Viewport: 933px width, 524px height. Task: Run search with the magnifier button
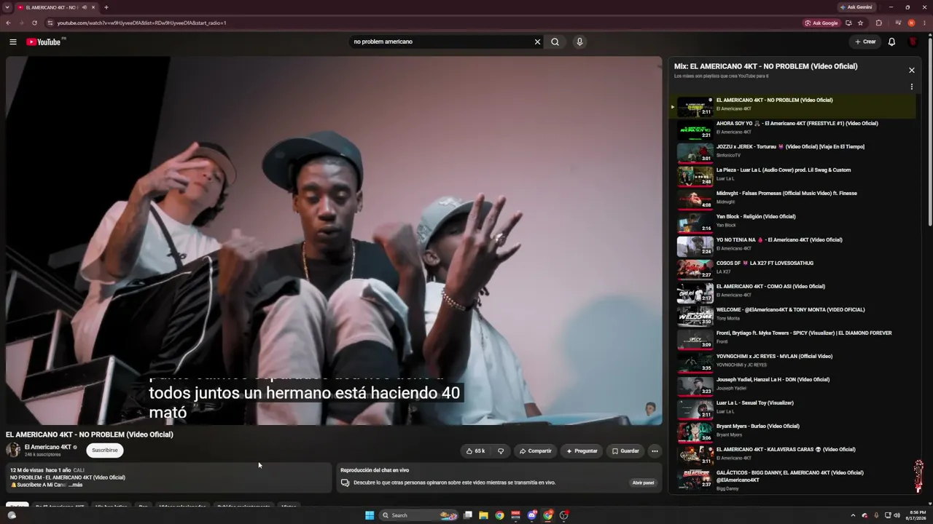[555, 41]
